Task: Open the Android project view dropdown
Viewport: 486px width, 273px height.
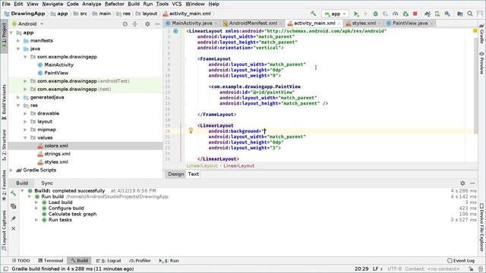Action: tap(27, 24)
